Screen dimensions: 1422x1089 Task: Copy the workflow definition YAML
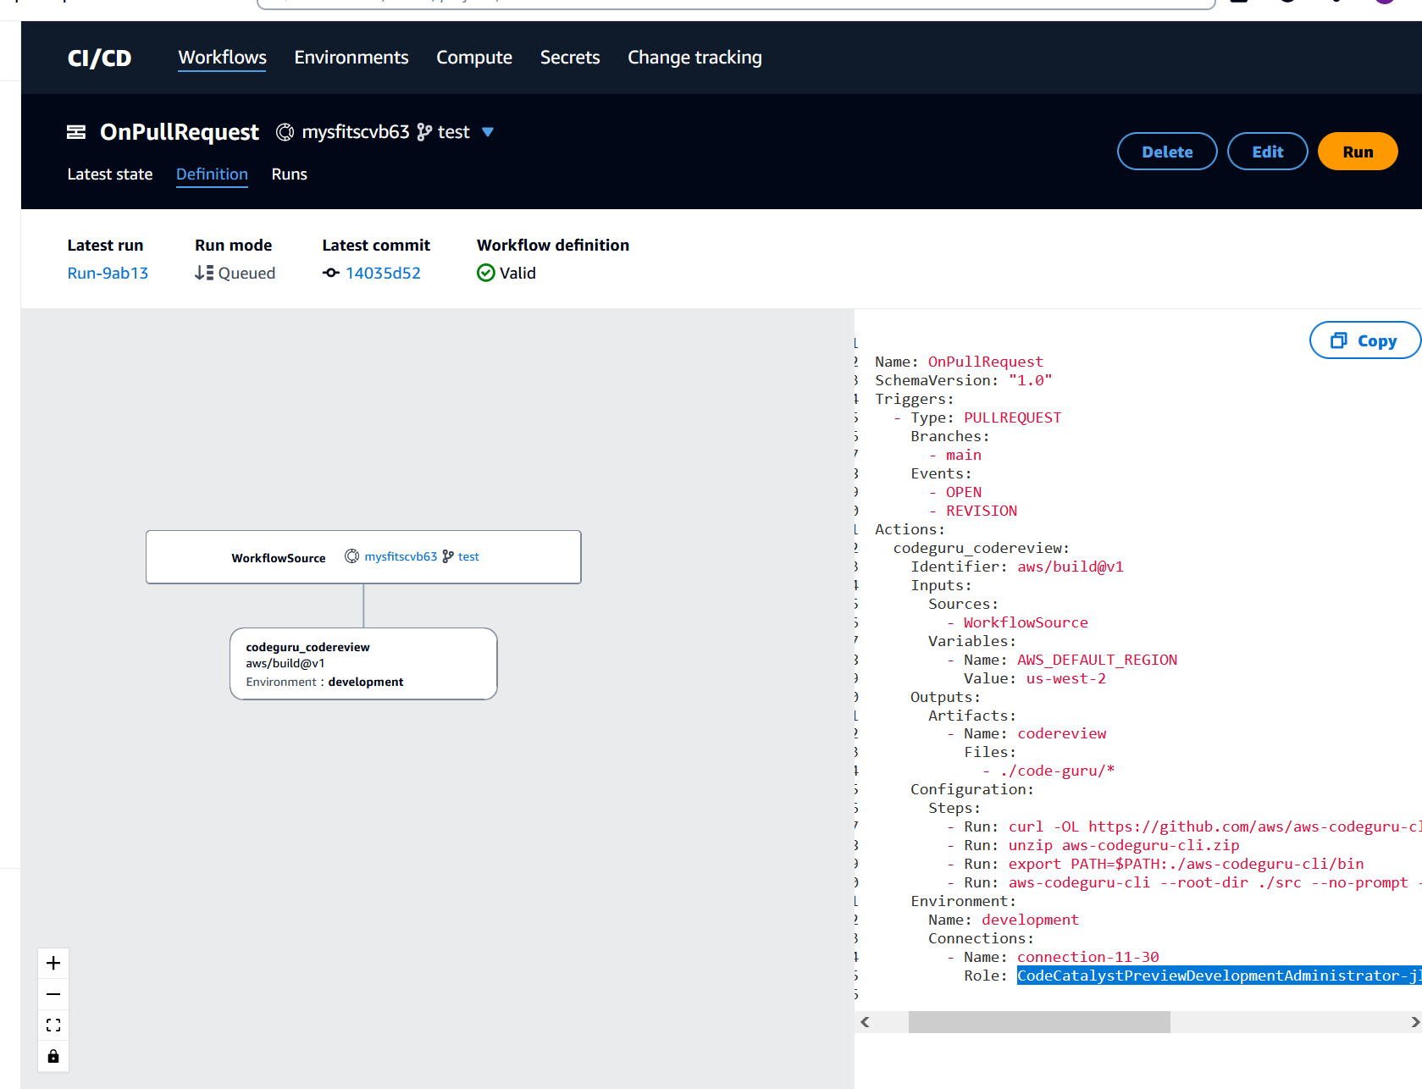[x=1364, y=340]
